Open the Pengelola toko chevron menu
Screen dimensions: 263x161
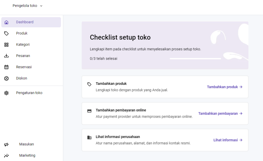(x=41, y=5)
